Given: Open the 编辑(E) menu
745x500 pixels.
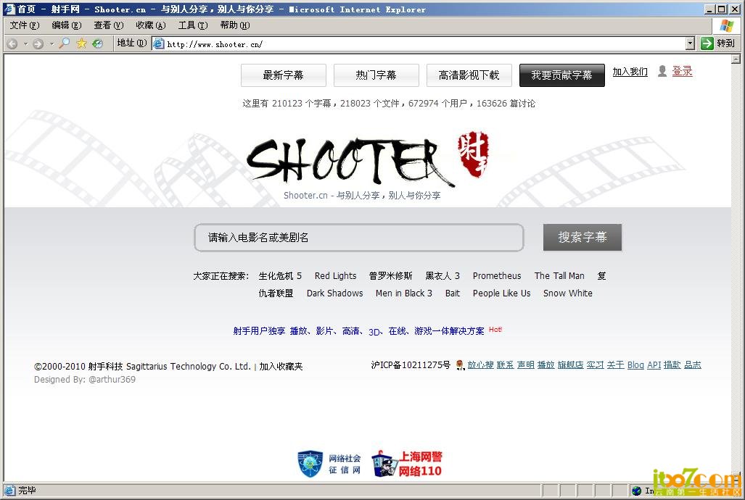Looking at the screenshot, I should [66, 25].
